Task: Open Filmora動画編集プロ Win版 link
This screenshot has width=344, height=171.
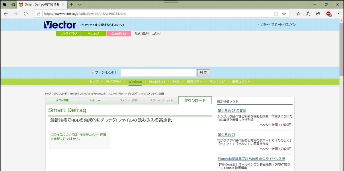Action: (x=251, y=159)
